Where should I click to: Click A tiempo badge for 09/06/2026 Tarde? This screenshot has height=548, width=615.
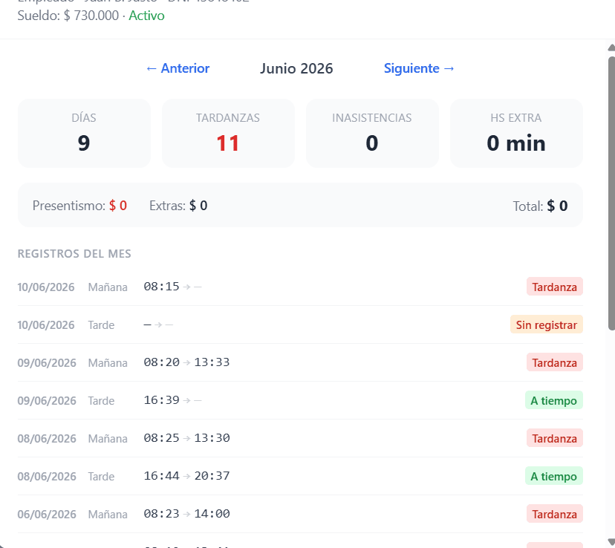pos(554,400)
